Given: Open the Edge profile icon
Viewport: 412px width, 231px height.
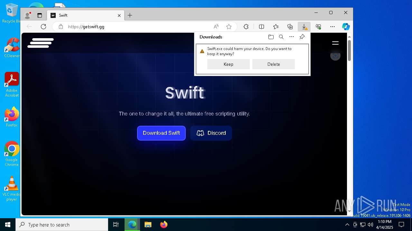Looking at the screenshot, I should coord(28,15).
